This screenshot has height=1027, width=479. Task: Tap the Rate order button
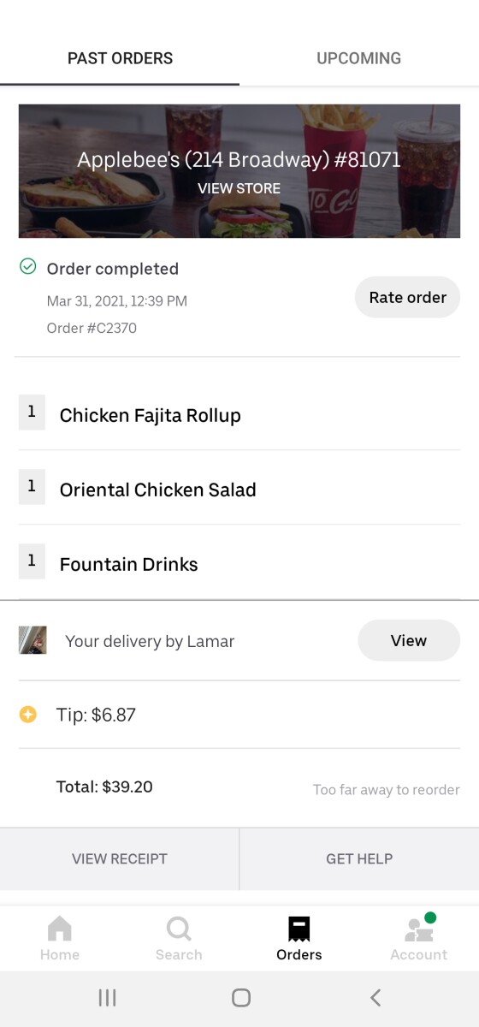click(x=407, y=298)
